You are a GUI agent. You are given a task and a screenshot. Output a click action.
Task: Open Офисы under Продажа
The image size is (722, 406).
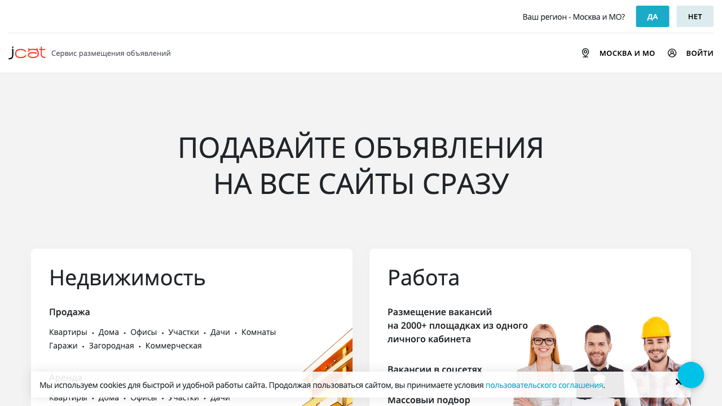(x=144, y=332)
